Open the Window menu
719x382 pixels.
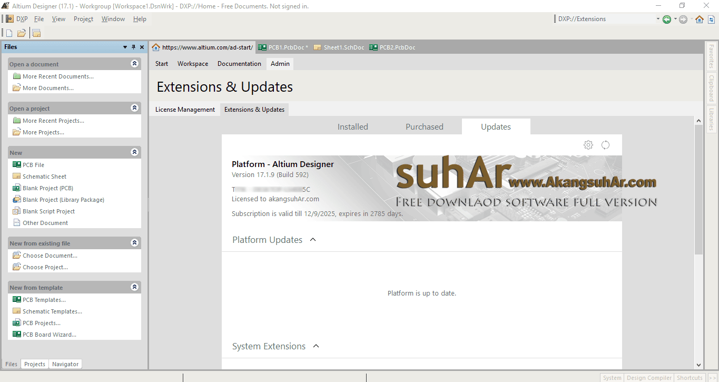point(113,19)
